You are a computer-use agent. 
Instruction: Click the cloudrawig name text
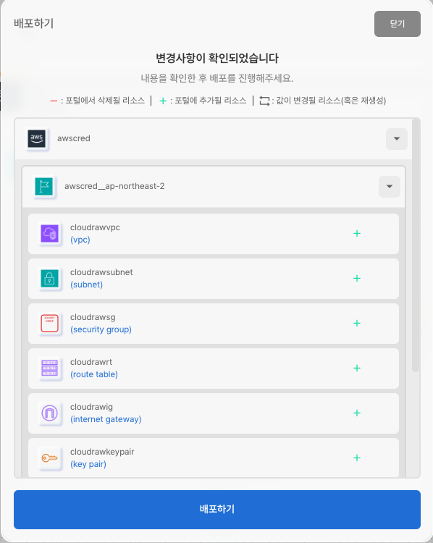(91, 407)
